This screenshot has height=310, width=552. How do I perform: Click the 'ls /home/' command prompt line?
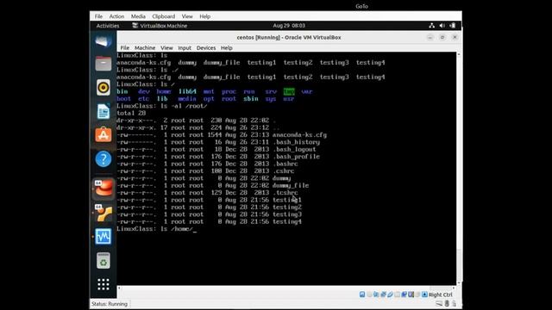point(156,229)
